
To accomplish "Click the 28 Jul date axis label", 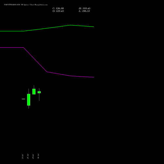I will pos(28,156).
